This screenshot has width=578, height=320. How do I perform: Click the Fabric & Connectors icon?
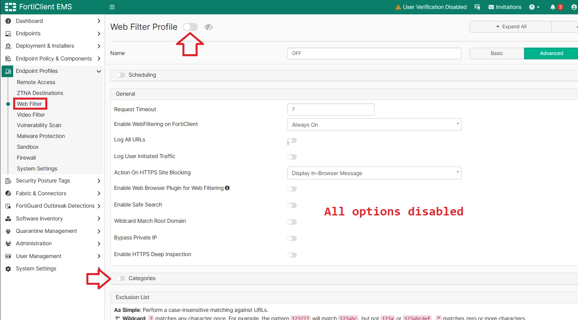click(8, 193)
